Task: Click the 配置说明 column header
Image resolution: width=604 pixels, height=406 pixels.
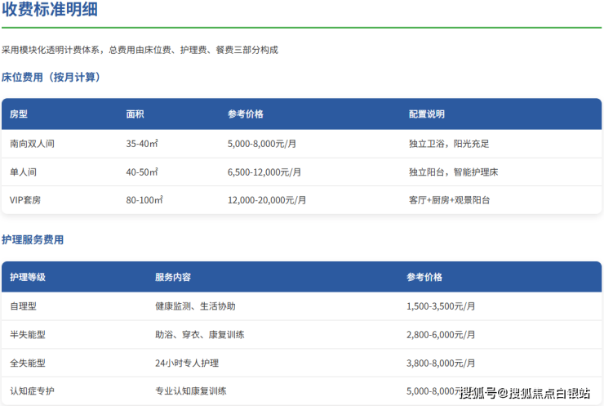Action: (427, 114)
